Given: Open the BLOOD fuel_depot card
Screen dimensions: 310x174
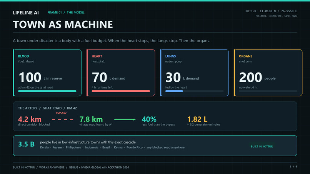Looking at the screenshot, I should click(47, 73).
